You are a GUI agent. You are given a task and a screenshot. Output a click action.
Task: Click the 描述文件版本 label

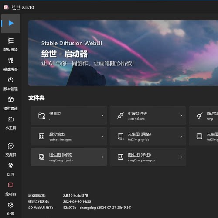(x=38, y=201)
